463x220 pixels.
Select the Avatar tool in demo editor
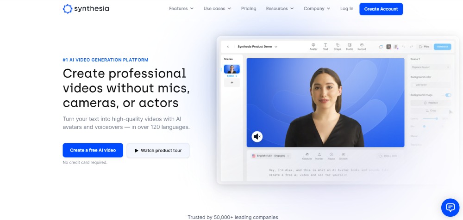point(313,47)
